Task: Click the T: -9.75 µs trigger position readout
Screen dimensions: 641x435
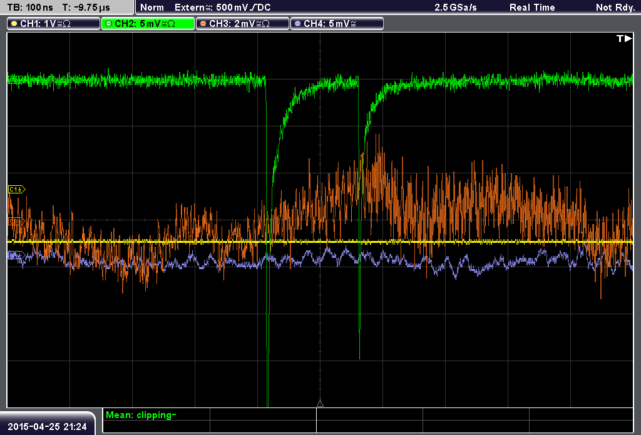Action: click(86, 8)
